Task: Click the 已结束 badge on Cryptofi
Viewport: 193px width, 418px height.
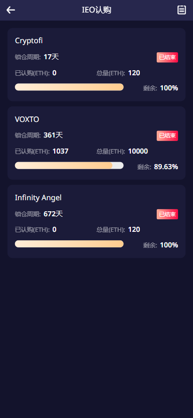Action: pos(167,57)
